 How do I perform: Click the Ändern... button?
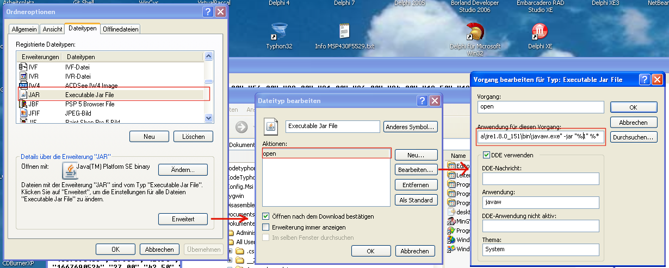[x=183, y=170]
